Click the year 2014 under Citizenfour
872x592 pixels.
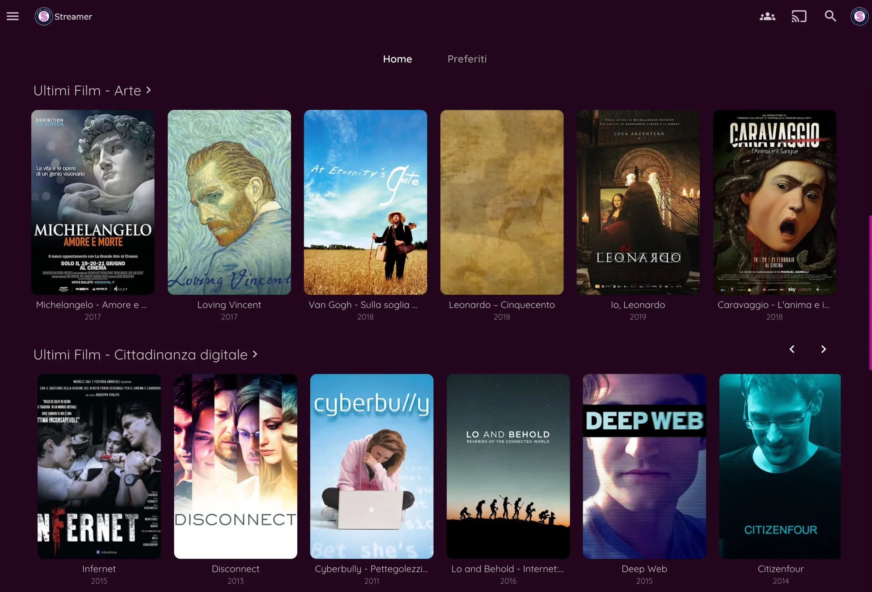point(781,581)
